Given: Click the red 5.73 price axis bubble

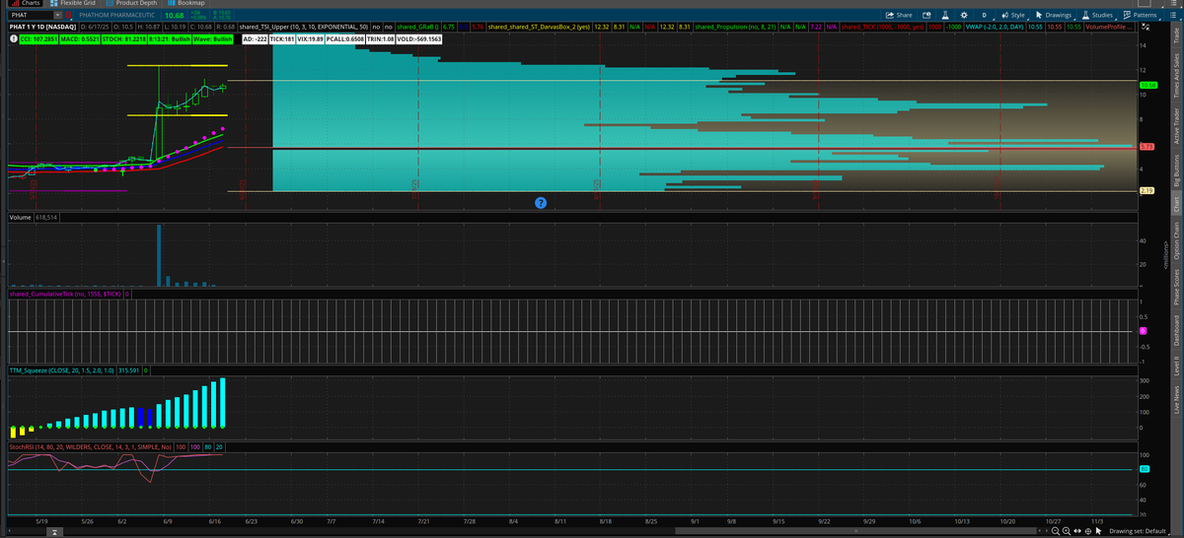Looking at the screenshot, I should (1147, 147).
